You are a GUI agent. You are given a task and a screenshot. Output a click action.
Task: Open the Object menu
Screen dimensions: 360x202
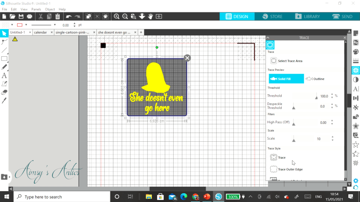point(50,10)
